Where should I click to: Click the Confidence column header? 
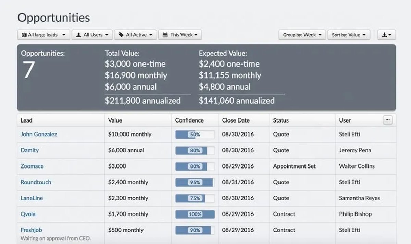tap(189, 120)
